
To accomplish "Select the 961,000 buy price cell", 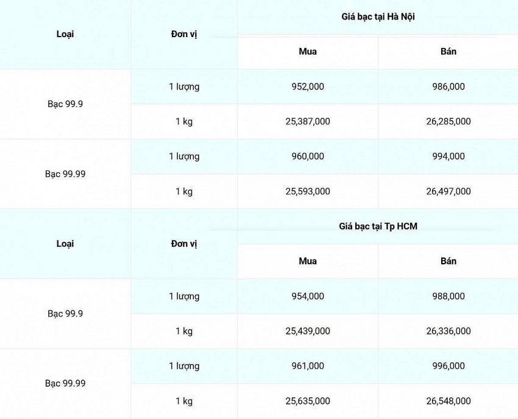I will [x=308, y=366].
